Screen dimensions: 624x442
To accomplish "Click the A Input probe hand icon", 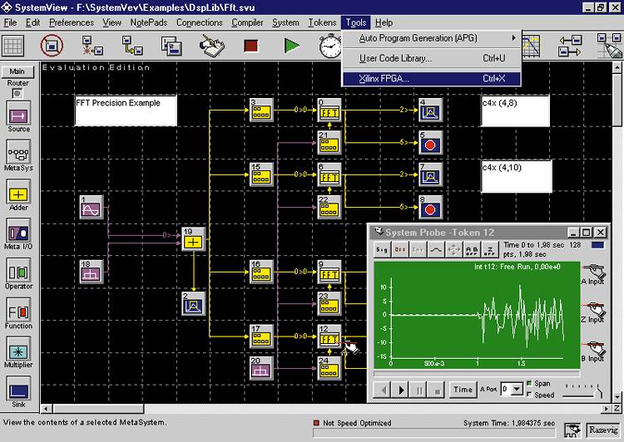I will 596,273.
